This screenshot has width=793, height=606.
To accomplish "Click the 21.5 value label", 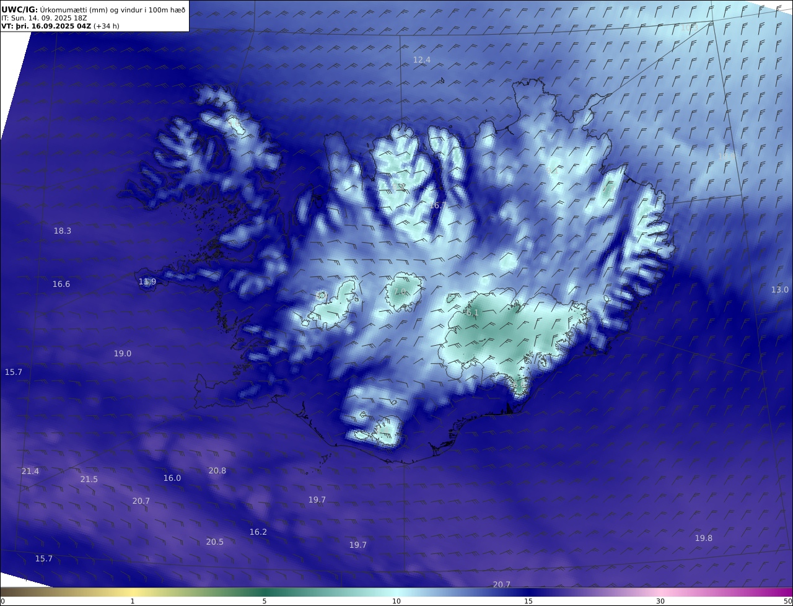I will (89, 480).
